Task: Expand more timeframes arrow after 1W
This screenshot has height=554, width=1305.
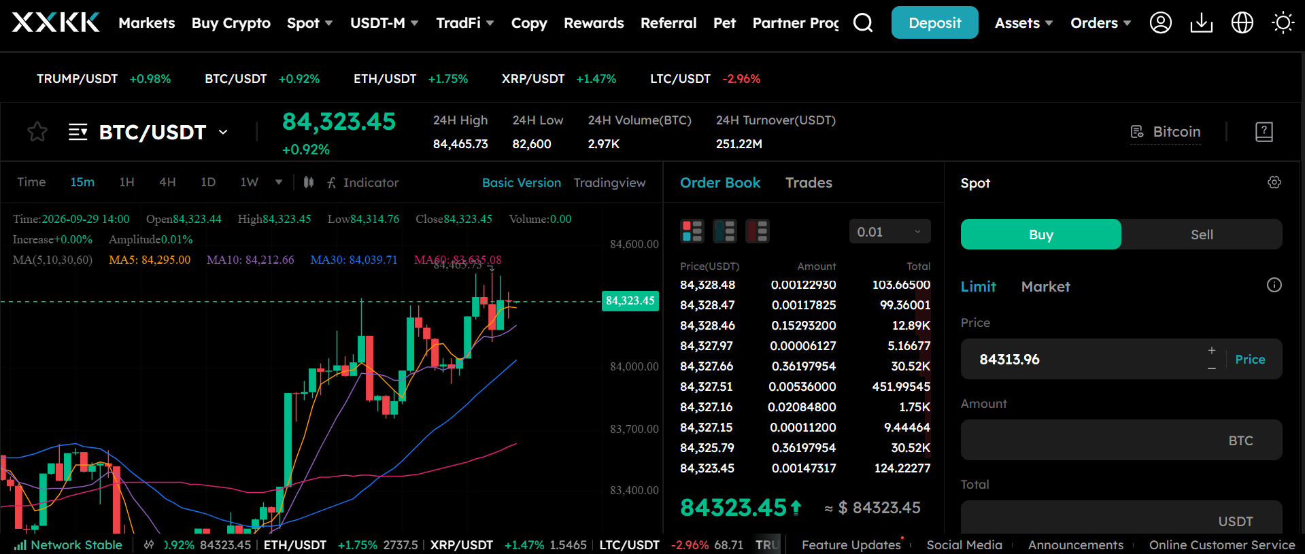Action: click(x=279, y=182)
